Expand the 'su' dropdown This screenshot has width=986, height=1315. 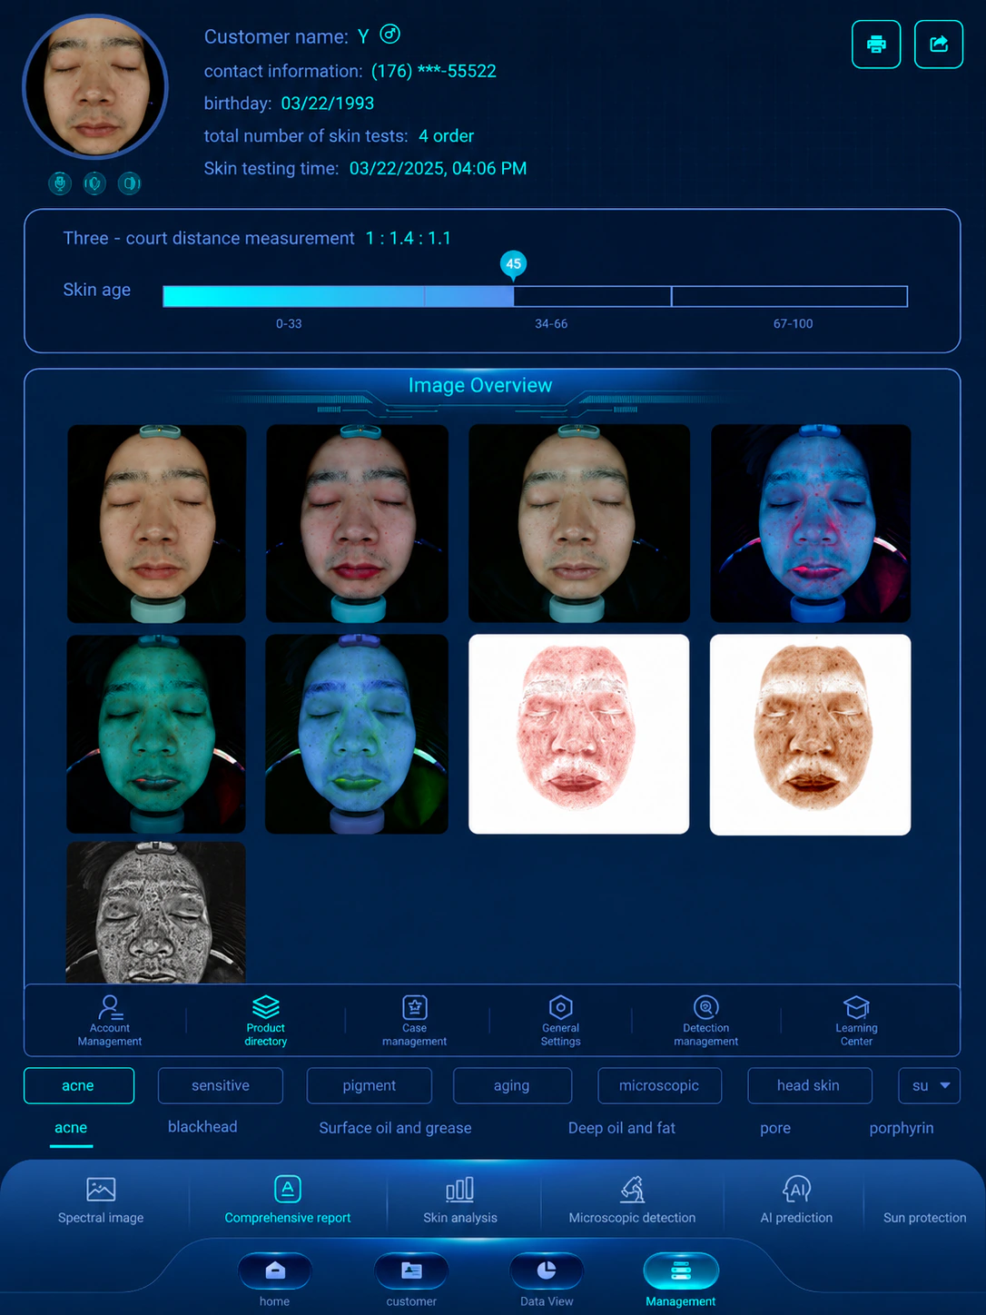930,1085
